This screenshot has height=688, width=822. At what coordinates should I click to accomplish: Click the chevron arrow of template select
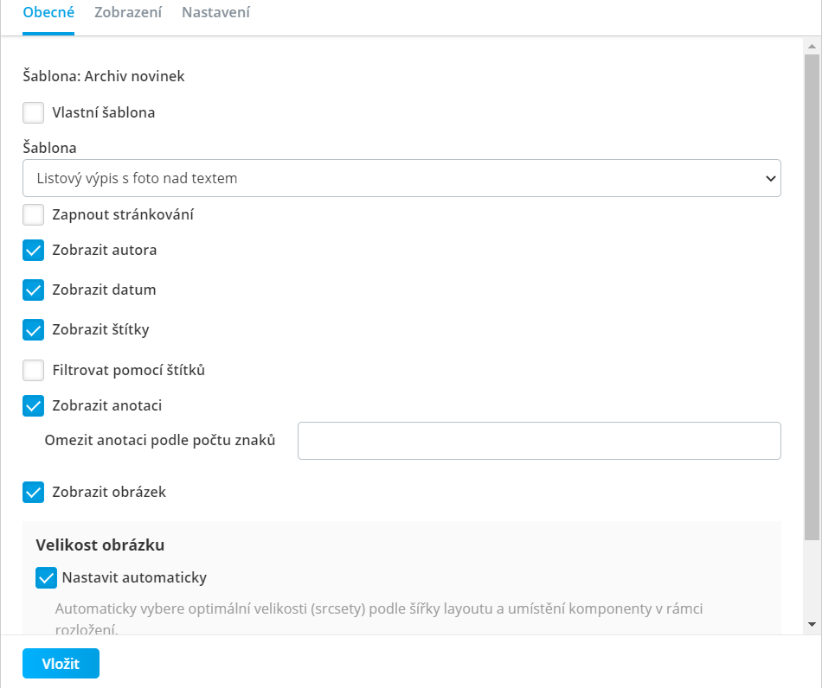click(770, 179)
